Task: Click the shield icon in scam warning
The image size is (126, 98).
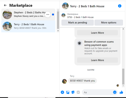Action: point(79,43)
